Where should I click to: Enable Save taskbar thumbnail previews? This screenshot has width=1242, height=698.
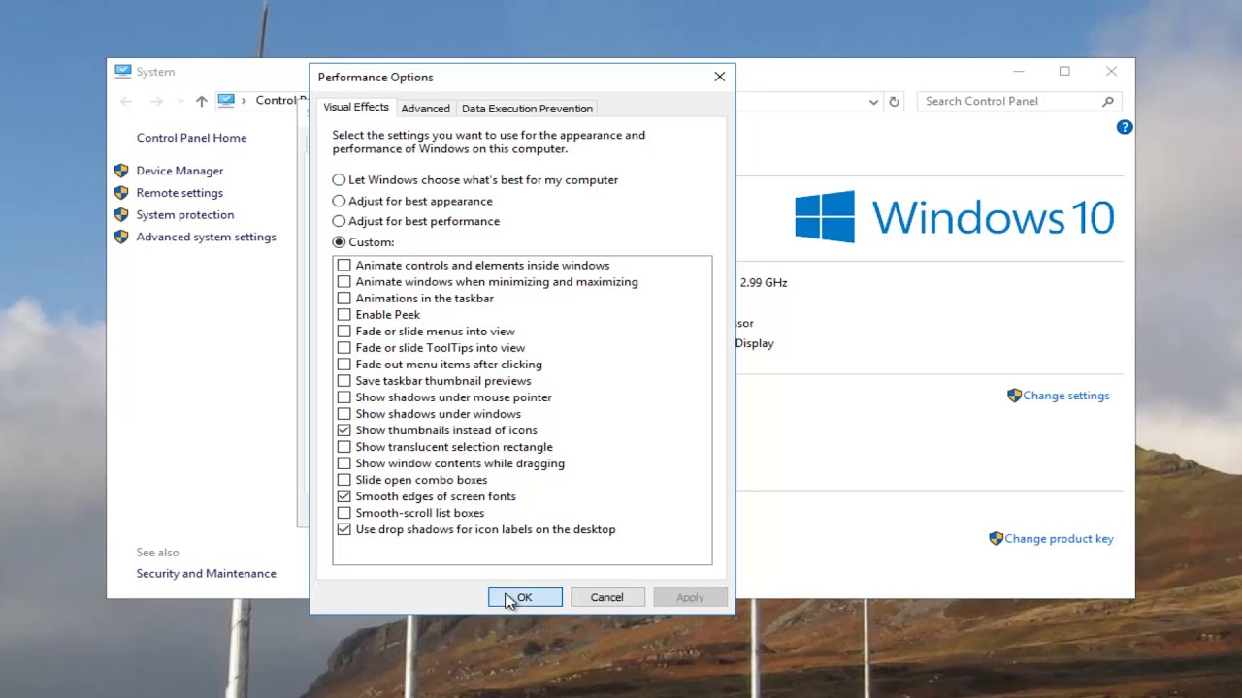pyautogui.click(x=343, y=381)
